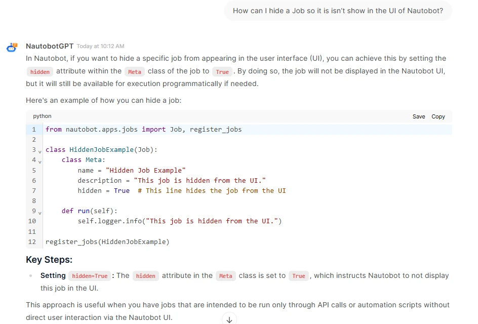Select line number 10 in code gutter
This screenshot has width=478, height=324.
[32, 221]
